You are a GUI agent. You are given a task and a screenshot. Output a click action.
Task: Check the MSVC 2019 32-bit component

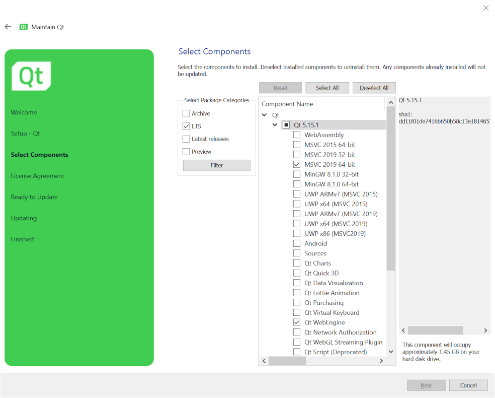click(297, 155)
